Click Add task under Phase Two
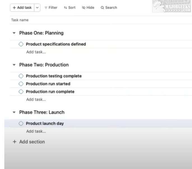192x169 pixels. (x=36, y=99)
